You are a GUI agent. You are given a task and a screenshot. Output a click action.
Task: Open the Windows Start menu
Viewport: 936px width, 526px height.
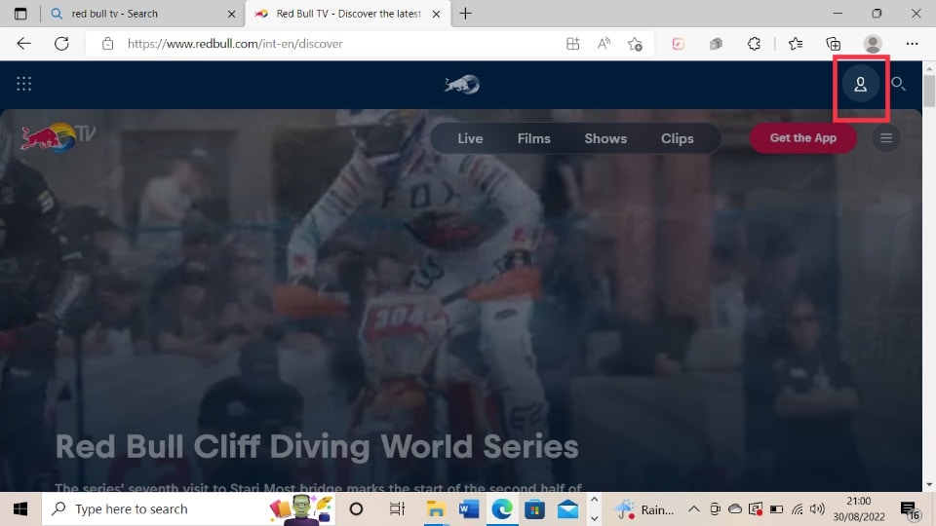point(20,509)
